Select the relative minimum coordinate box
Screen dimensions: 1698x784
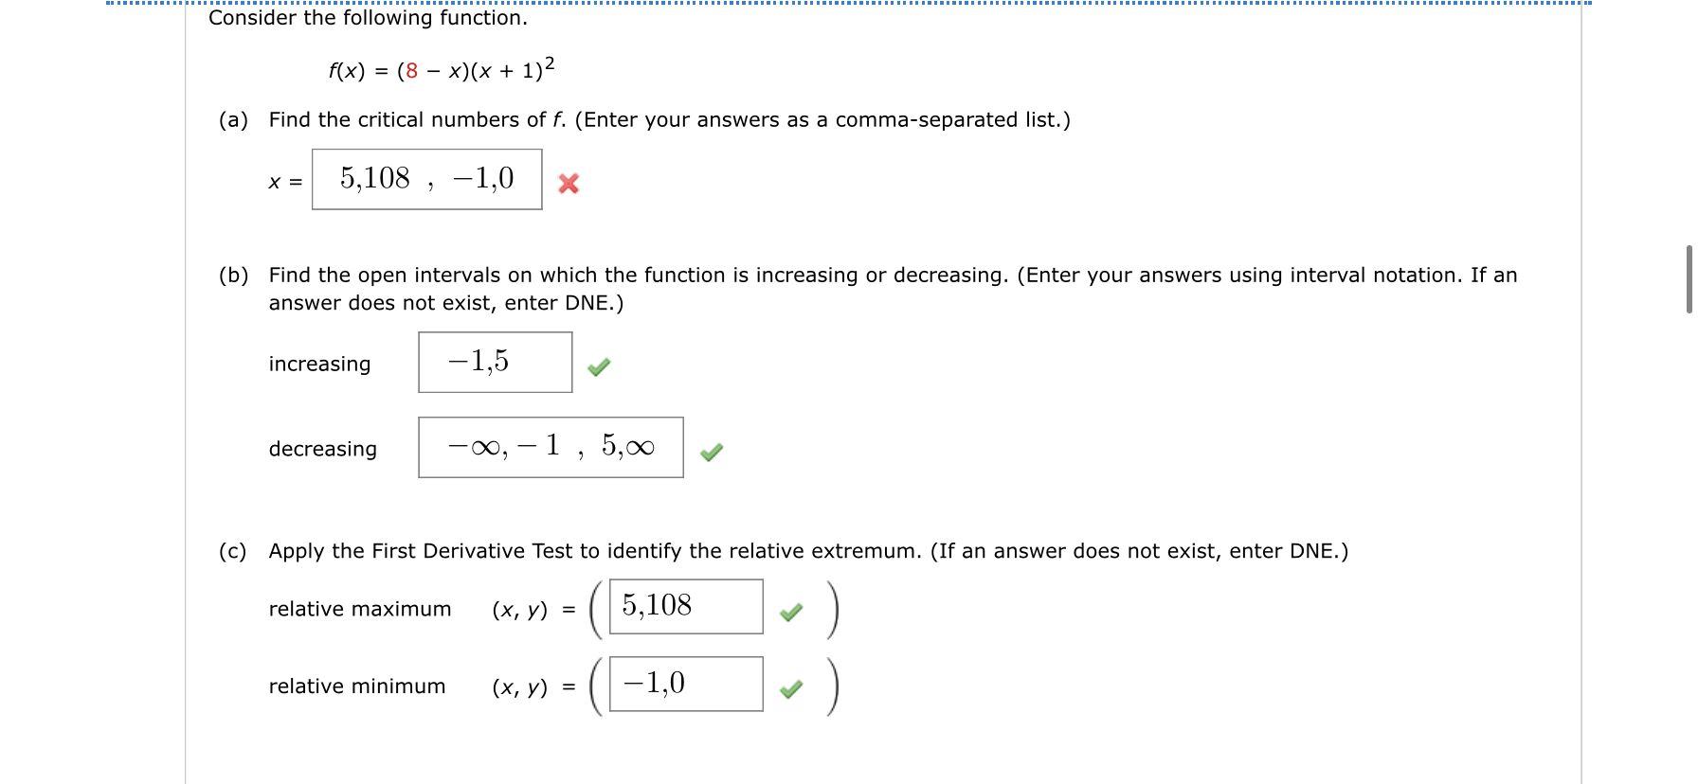click(x=684, y=683)
